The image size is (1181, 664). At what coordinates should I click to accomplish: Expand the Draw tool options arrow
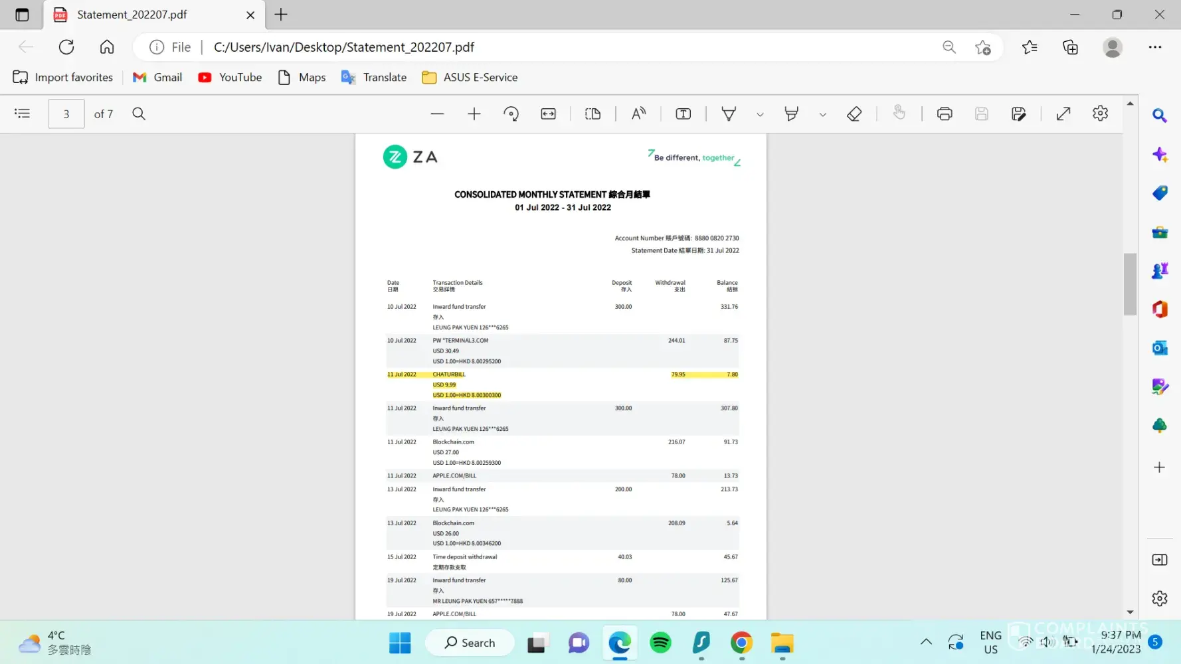(760, 115)
